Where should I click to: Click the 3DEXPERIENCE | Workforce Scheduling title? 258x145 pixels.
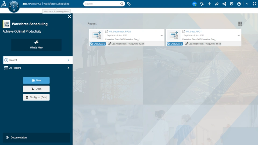[46, 3]
